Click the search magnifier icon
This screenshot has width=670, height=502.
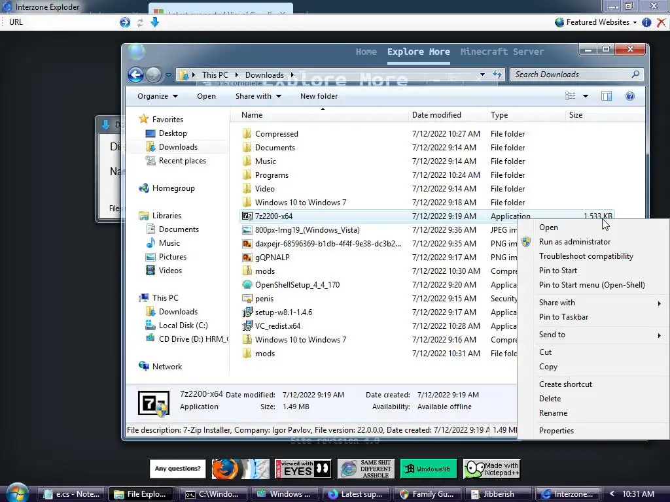[635, 75]
